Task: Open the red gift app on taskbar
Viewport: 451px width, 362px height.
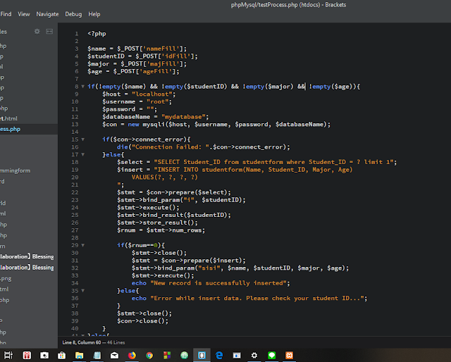Action: [x=27, y=356]
